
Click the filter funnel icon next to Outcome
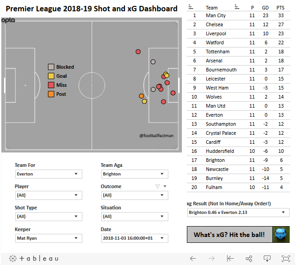(x=157, y=186)
